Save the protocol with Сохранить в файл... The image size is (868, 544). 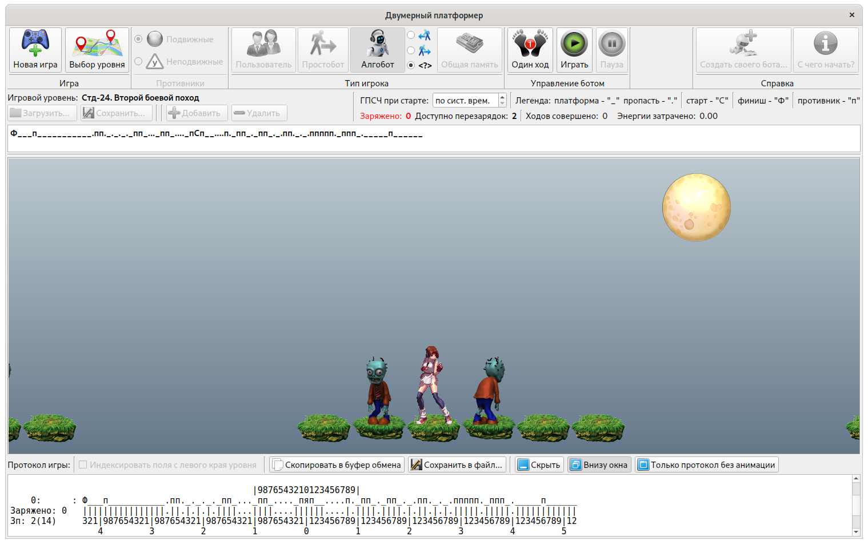click(x=457, y=465)
